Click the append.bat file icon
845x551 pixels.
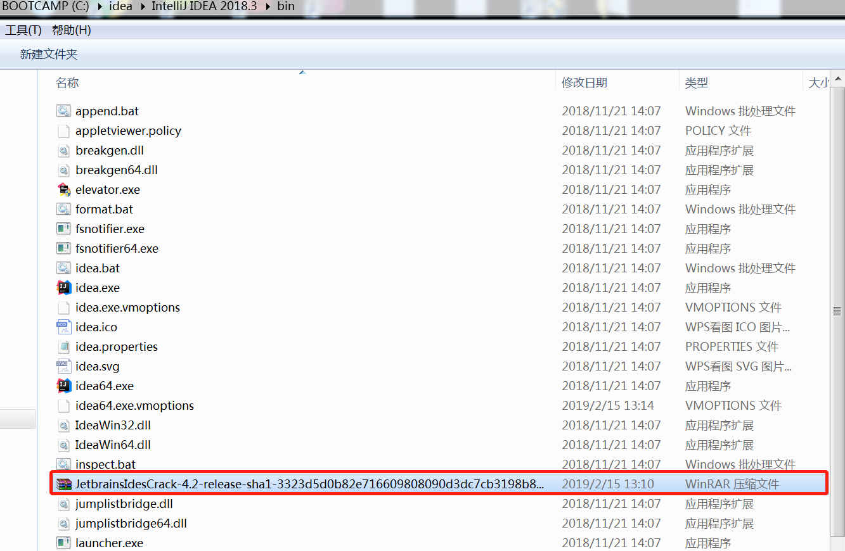[x=63, y=111]
